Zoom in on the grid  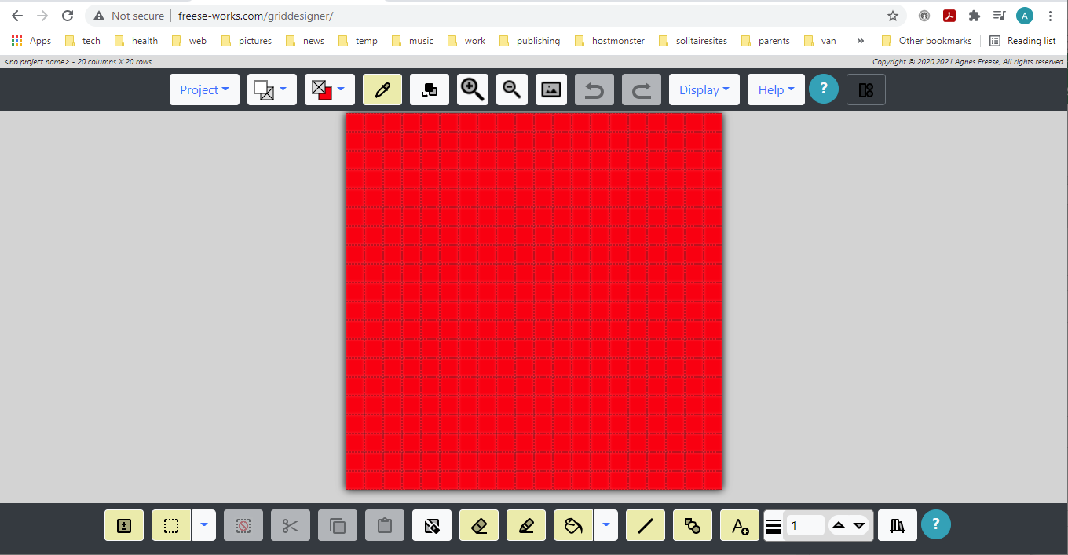pyautogui.click(x=472, y=89)
